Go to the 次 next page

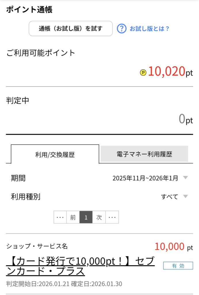point(99,217)
